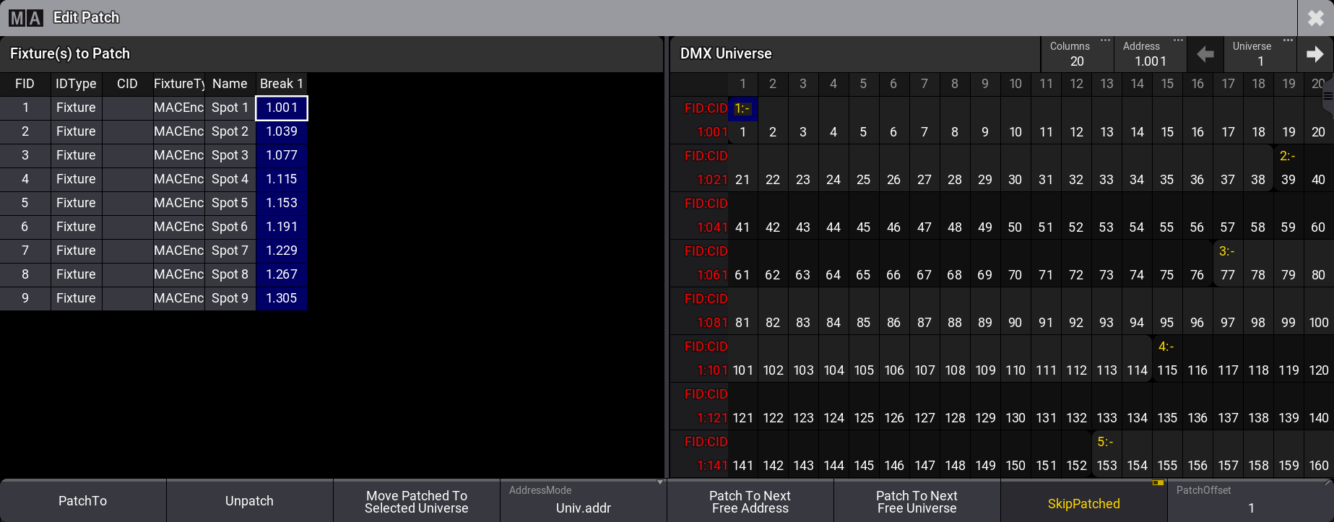This screenshot has width=1334, height=522.
Task: Set the PatchOffset value
Action: (1249, 501)
